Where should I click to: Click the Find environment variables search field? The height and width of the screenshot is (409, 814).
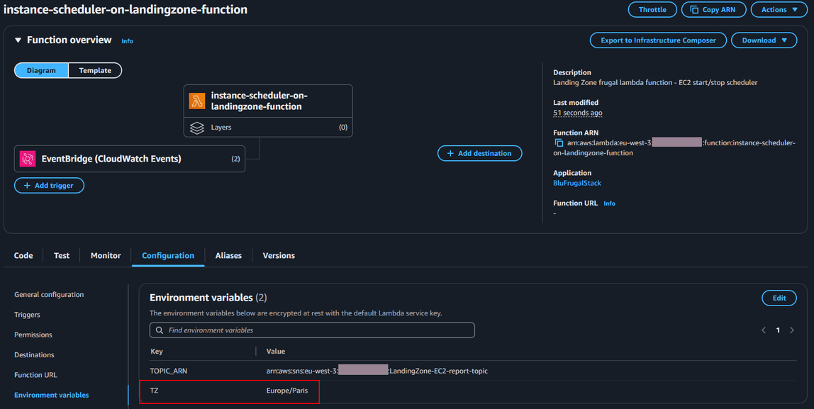pyautogui.click(x=312, y=330)
